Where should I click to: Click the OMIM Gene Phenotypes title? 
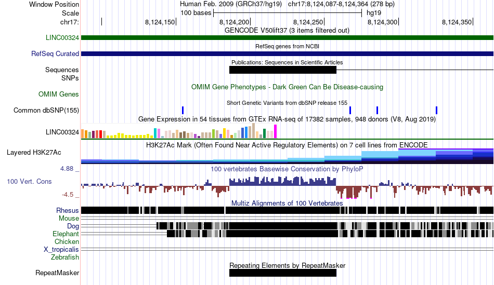287,87
